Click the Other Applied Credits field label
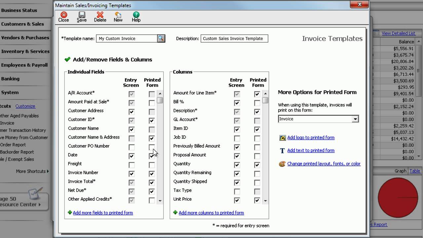The height and width of the screenshot is (238, 423). [90, 199]
